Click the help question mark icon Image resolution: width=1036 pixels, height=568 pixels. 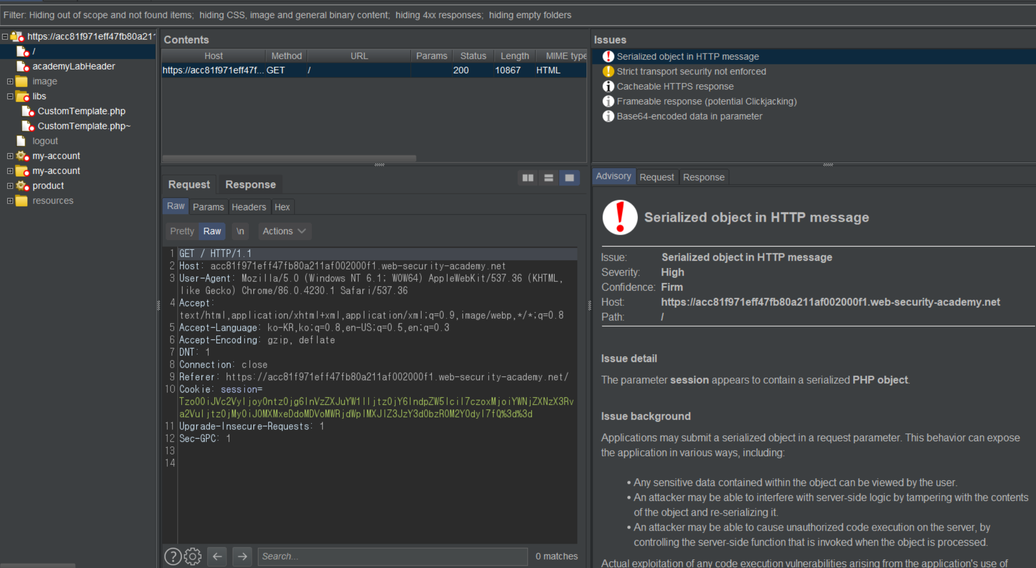(173, 556)
